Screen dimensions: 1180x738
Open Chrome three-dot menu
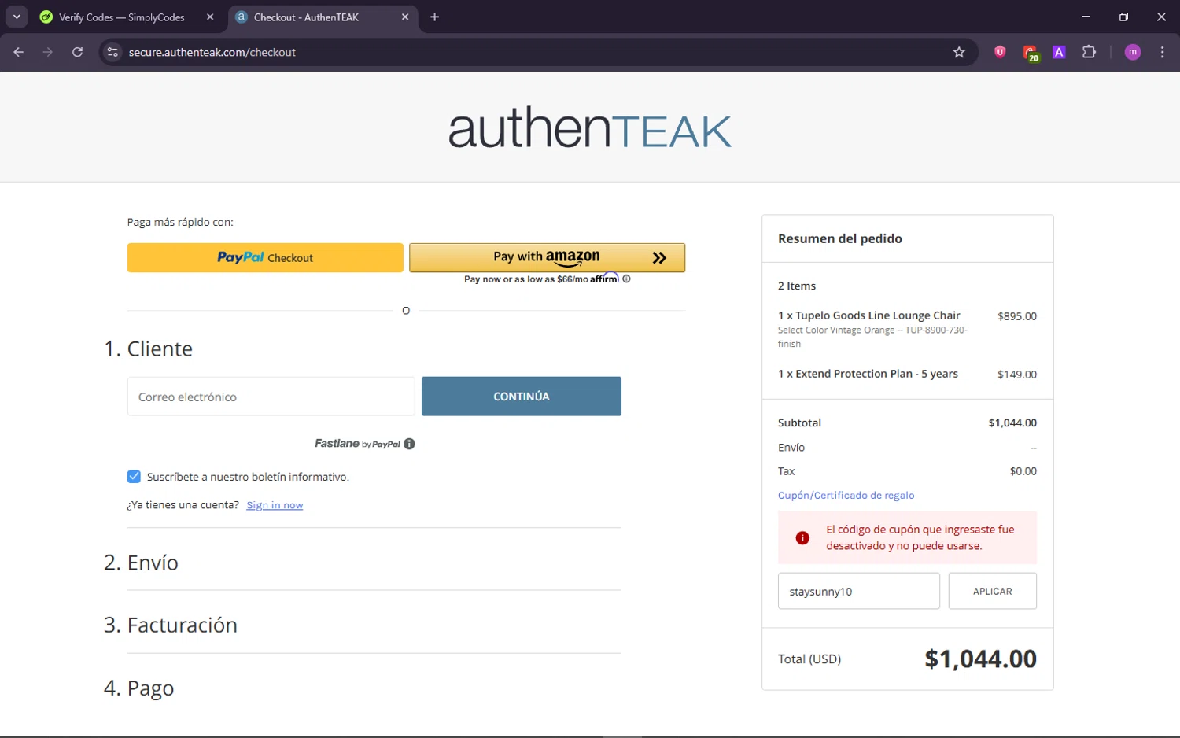(1162, 52)
